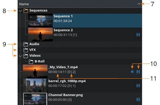Screen dimensions: 160x105
Task: Collapse the Videos folder
Action: point(20,56)
